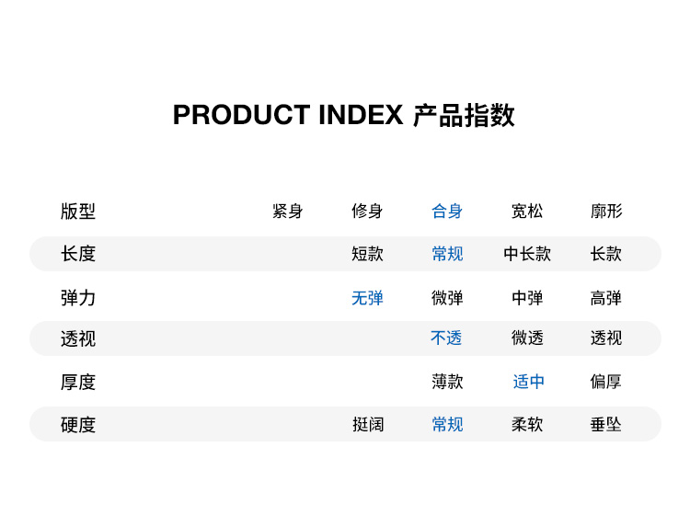The height and width of the screenshot is (527, 690).
Task: Choose the 微弹 elasticity option
Action: point(447,298)
